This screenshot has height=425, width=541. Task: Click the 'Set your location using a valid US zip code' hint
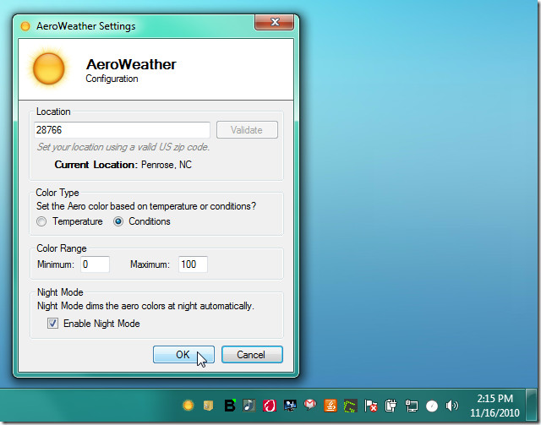[123, 147]
